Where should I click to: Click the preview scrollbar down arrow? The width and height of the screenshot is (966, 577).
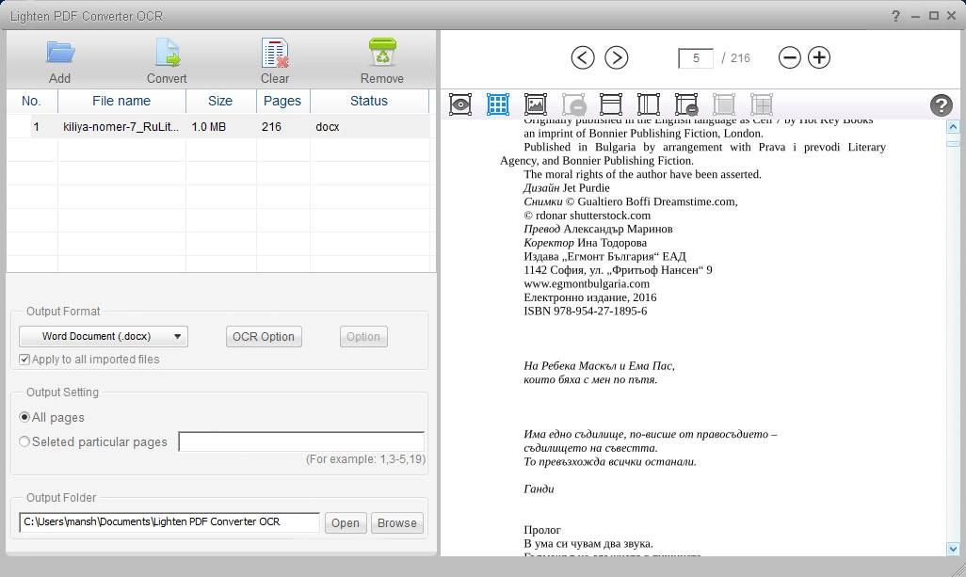pos(953,549)
